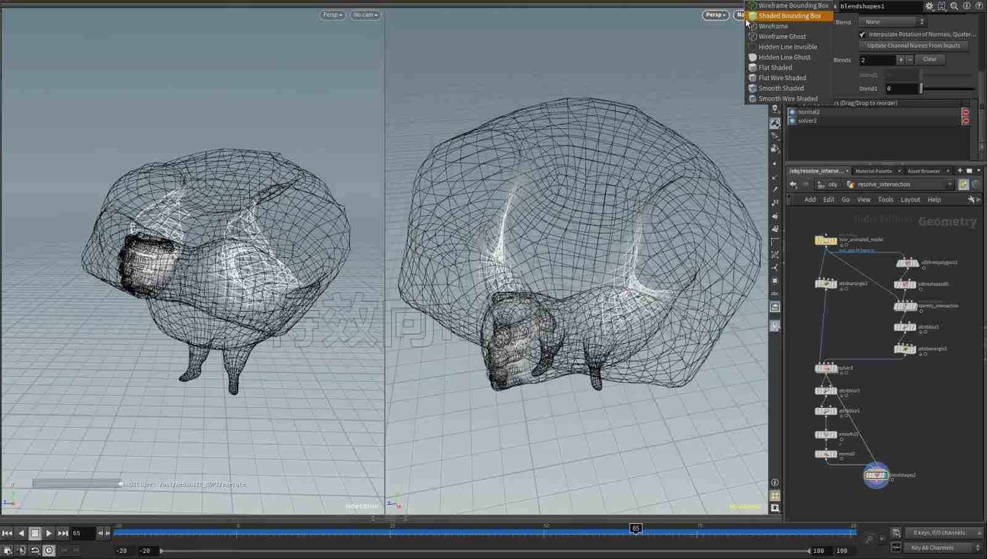The width and height of the screenshot is (987, 559).
Task: Open network editor wrench tools icon
Action: [x=971, y=200]
